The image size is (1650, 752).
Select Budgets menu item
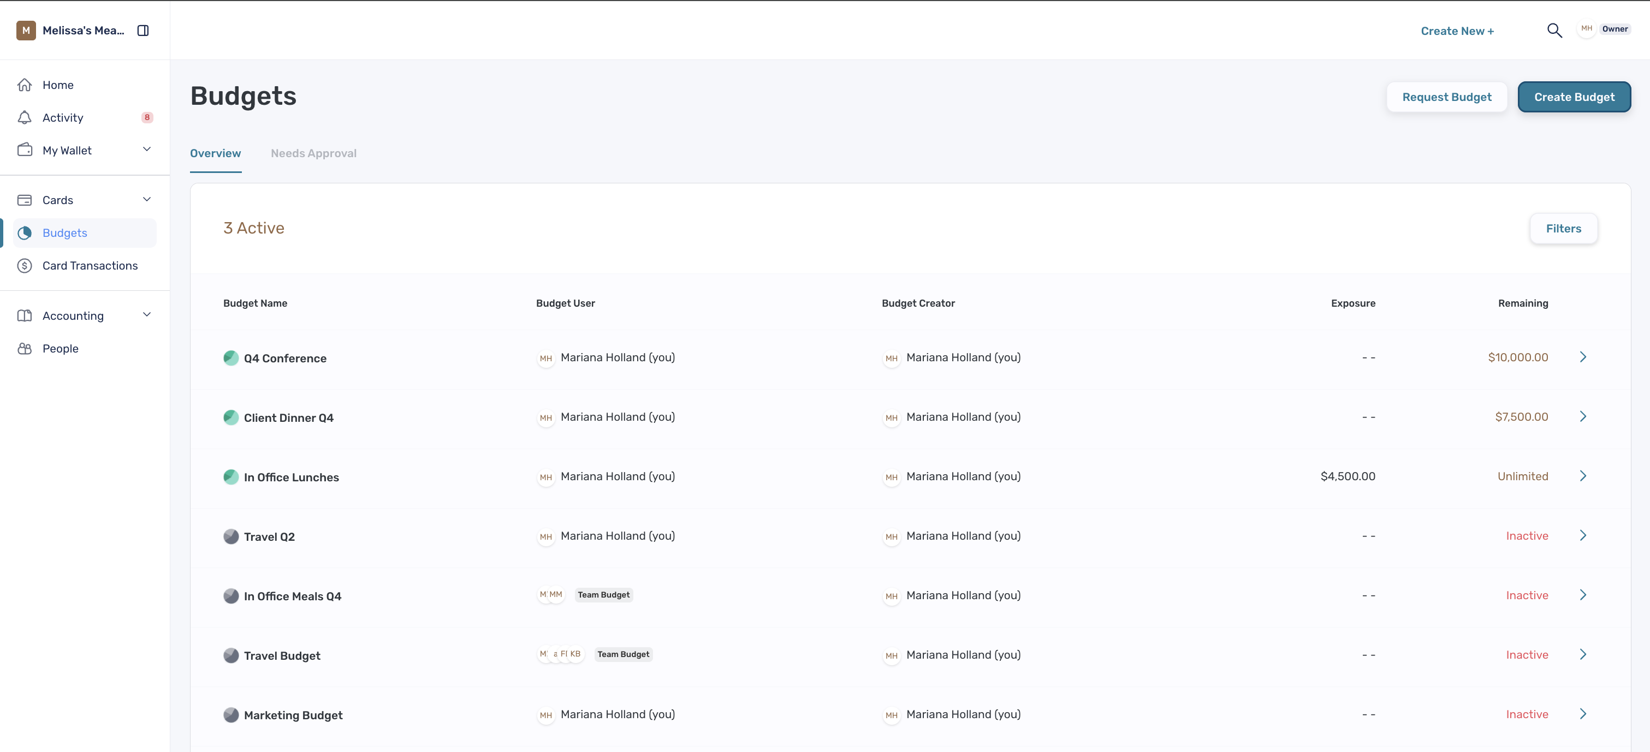[85, 232]
